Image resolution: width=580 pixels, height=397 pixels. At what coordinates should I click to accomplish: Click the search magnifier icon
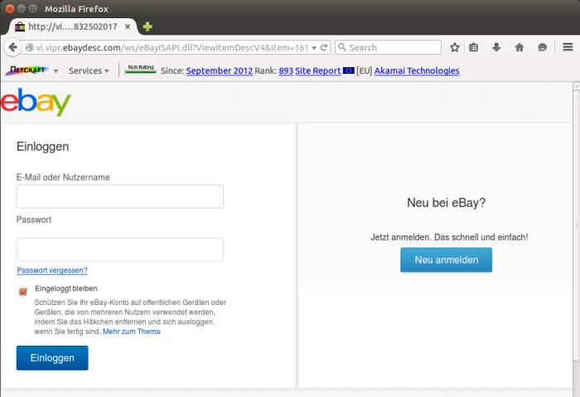pos(342,47)
